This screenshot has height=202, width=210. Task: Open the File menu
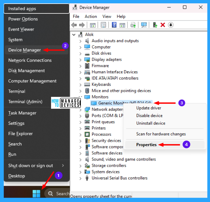pos(76,17)
